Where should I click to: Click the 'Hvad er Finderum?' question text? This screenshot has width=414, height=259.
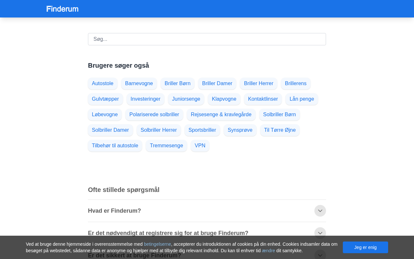click(x=114, y=211)
